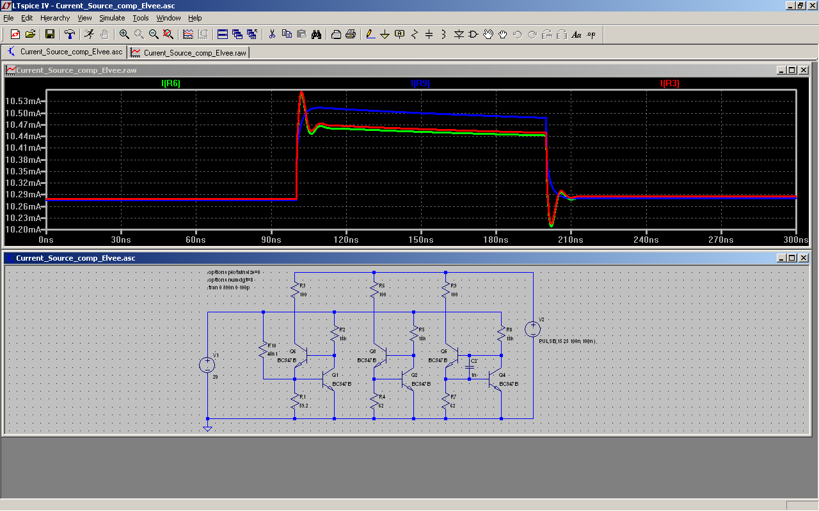Open the Window menu
The height and width of the screenshot is (511, 819).
[x=168, y=18]
